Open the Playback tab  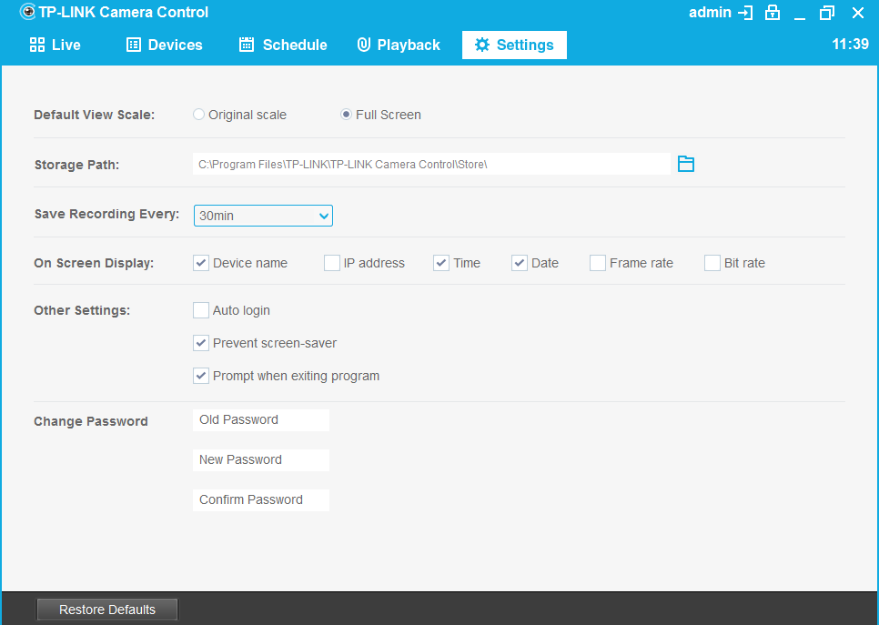399,45
